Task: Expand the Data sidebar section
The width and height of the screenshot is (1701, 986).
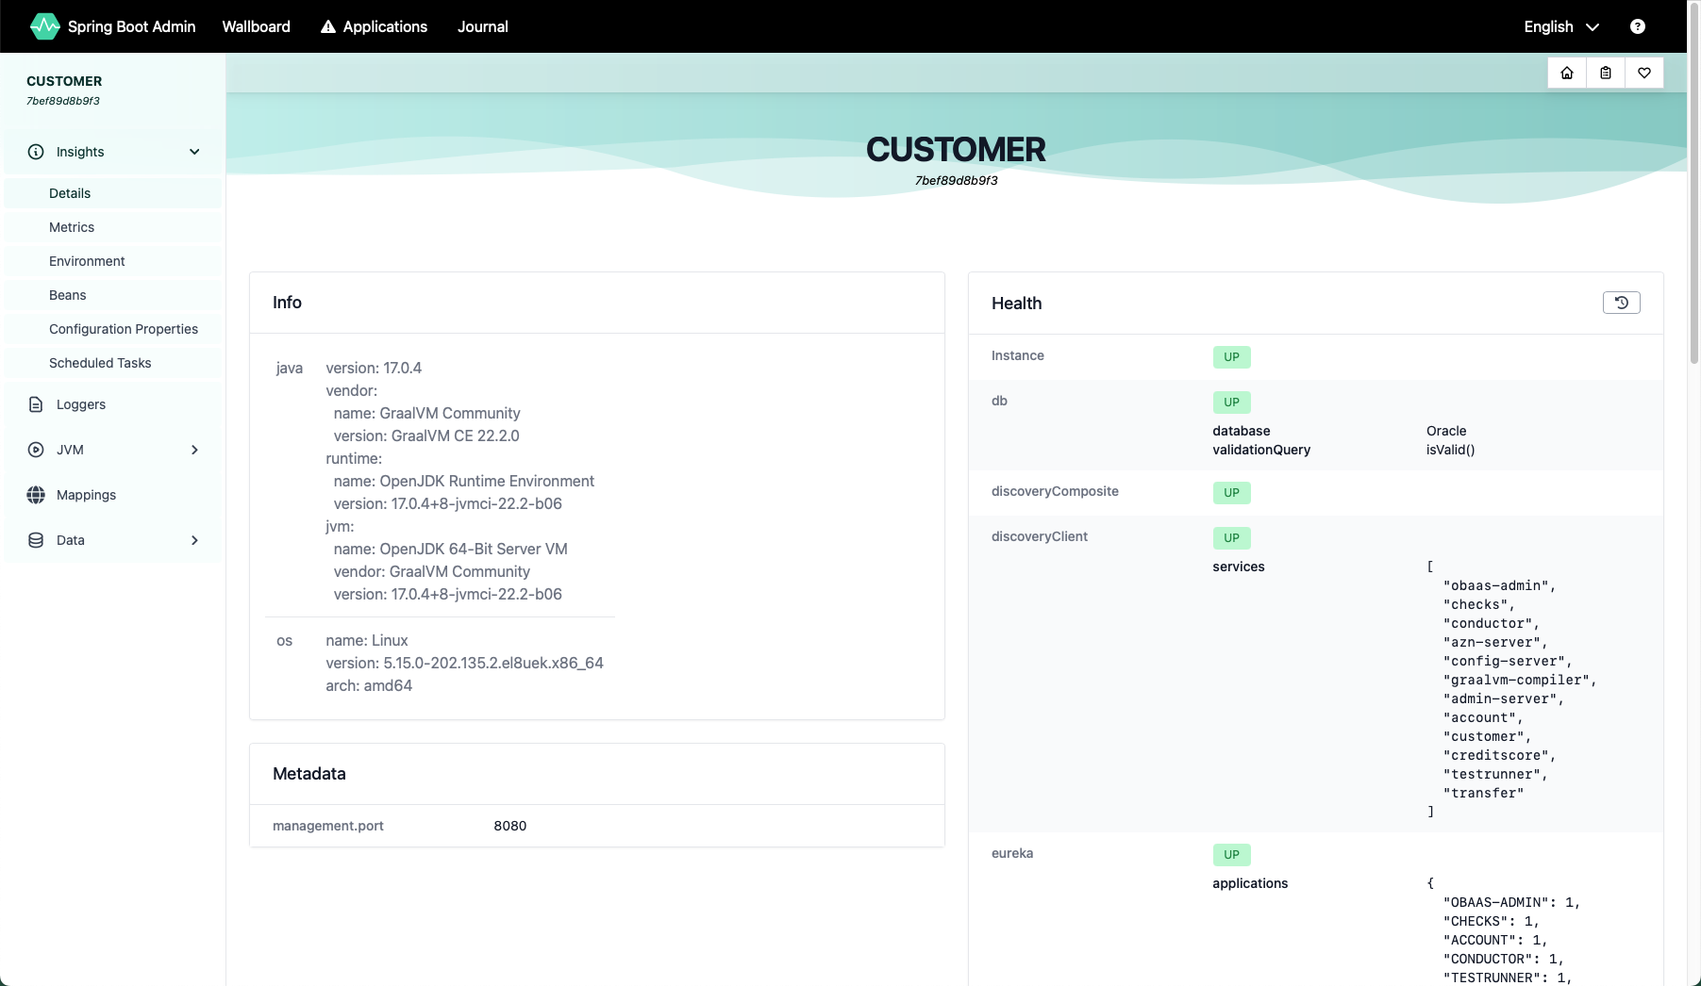Action: point(194,540)
